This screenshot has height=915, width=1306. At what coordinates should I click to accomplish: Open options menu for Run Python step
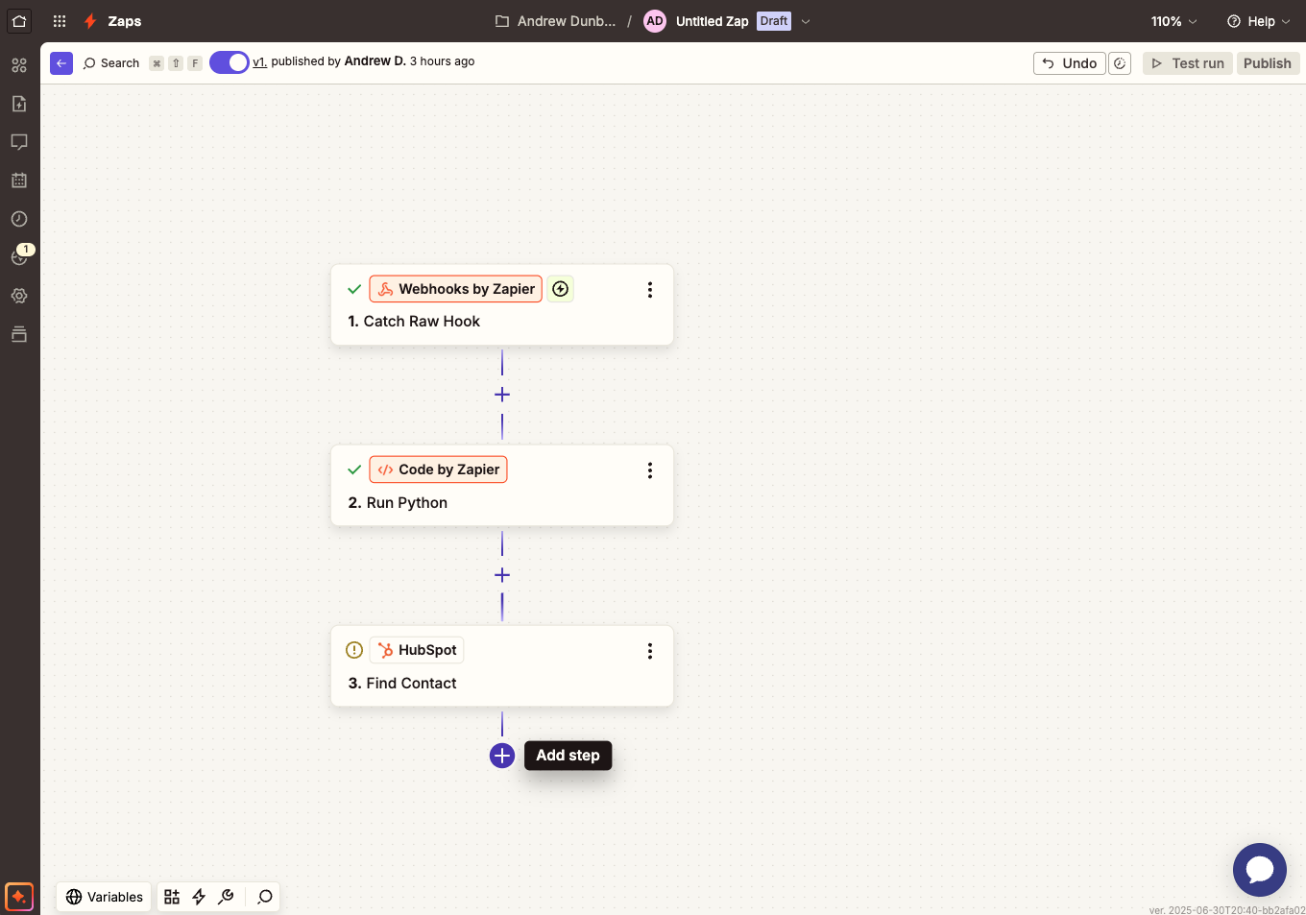point(650,470)
